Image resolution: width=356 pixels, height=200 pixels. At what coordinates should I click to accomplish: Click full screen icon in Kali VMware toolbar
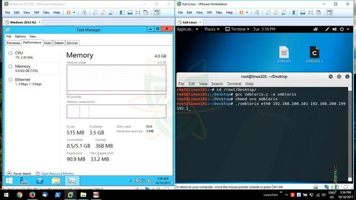click(x=310, y=12)
